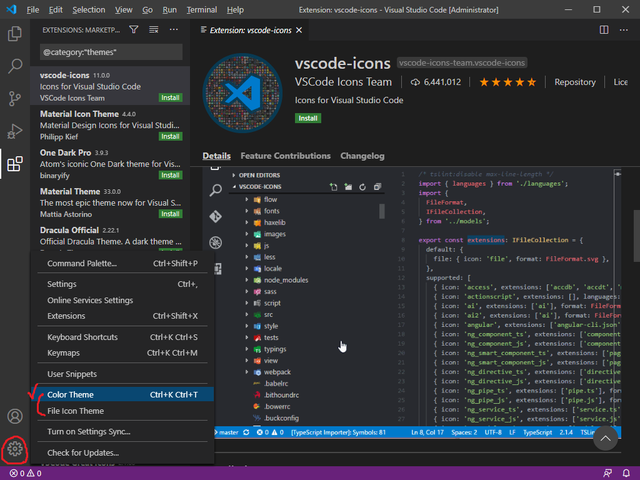
Task: Choose File Icon Theme menu entry
Action: point(76,411)
